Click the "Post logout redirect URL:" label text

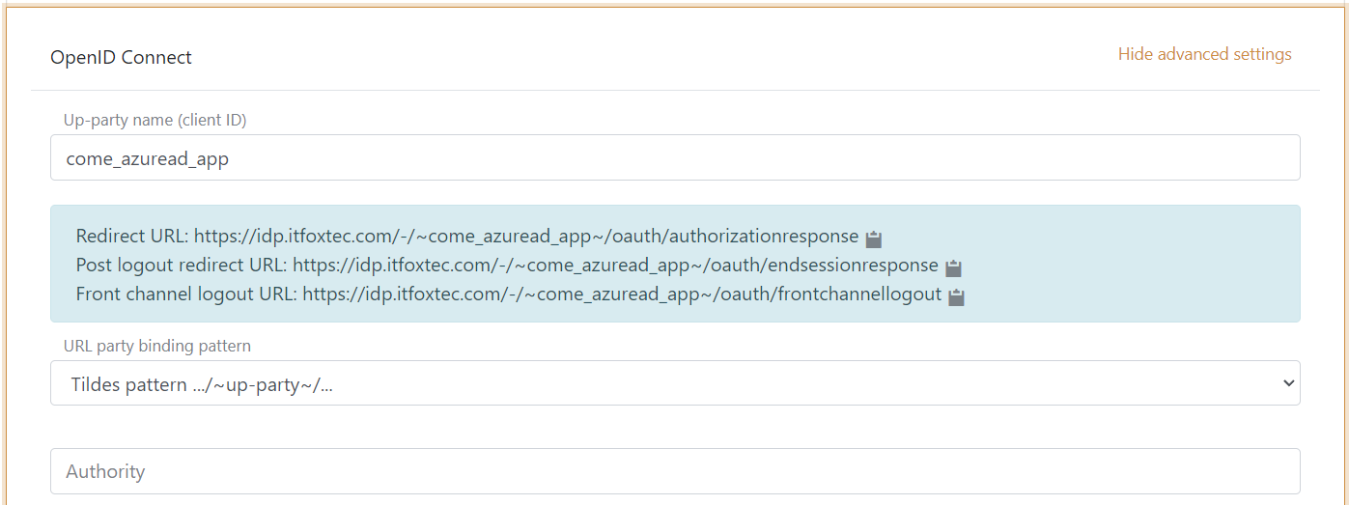tap(182, 266)
